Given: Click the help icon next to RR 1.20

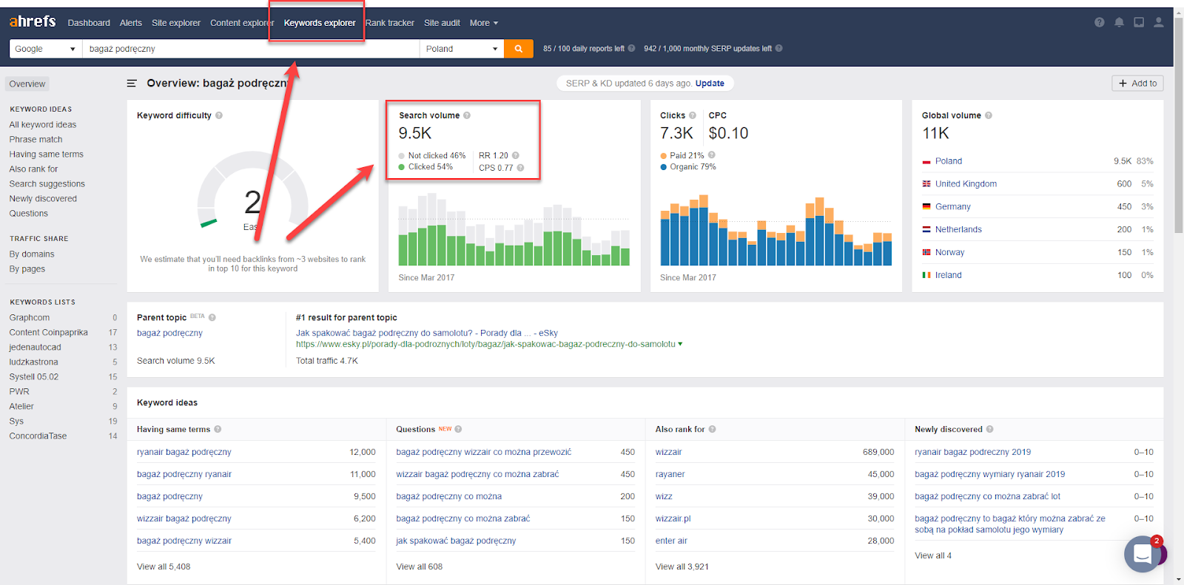Looking at the screenshot, I should pyautogui.click(x=516, y=155).
